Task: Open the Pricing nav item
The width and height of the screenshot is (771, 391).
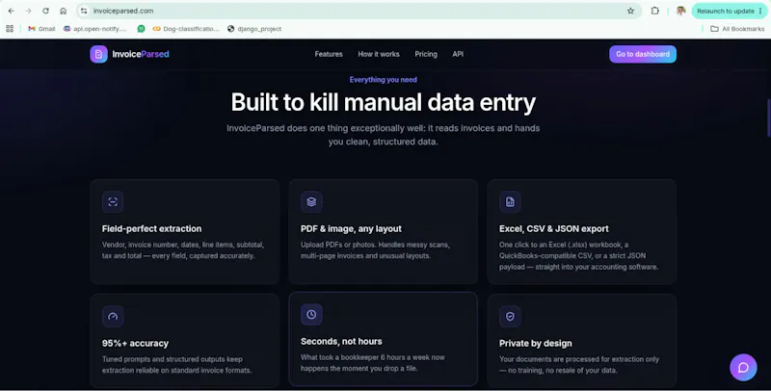Action: click(x=426, y=54)
